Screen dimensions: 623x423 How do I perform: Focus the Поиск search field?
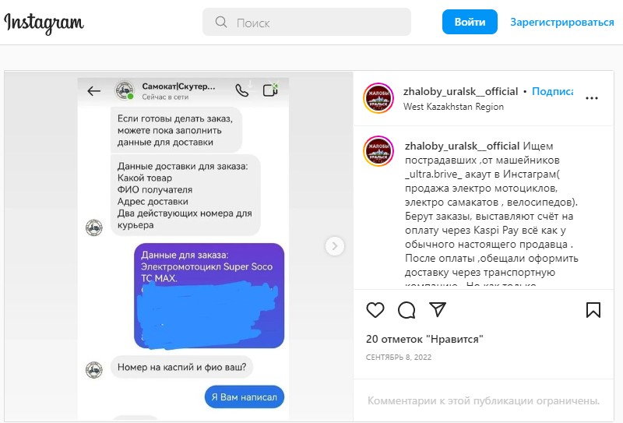point(307,22)
